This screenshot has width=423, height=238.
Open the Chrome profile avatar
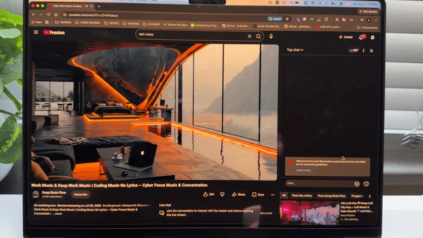(x=369, y=20)
